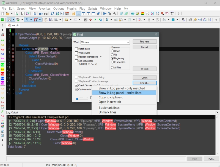Save the file with the floppy icon
The image size is (220, 167).
pyautogui.click(x=23, y=13)
